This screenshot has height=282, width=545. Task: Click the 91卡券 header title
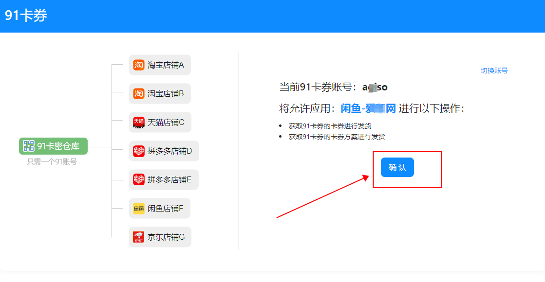(x=26, y=15)
